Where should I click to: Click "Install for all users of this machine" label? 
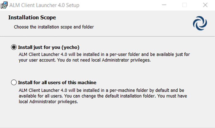click(x=57, y=82)
